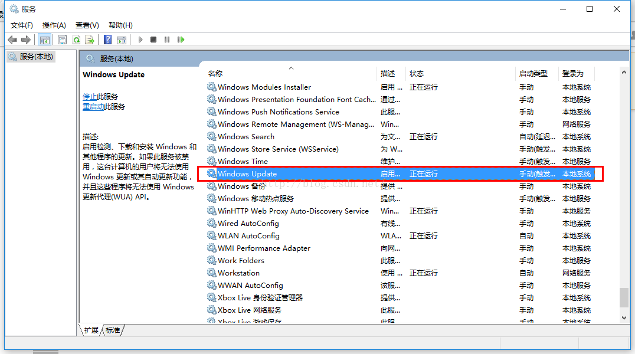Open the Properties toolbar icon
635x354 pixels.
pos(62,40)
